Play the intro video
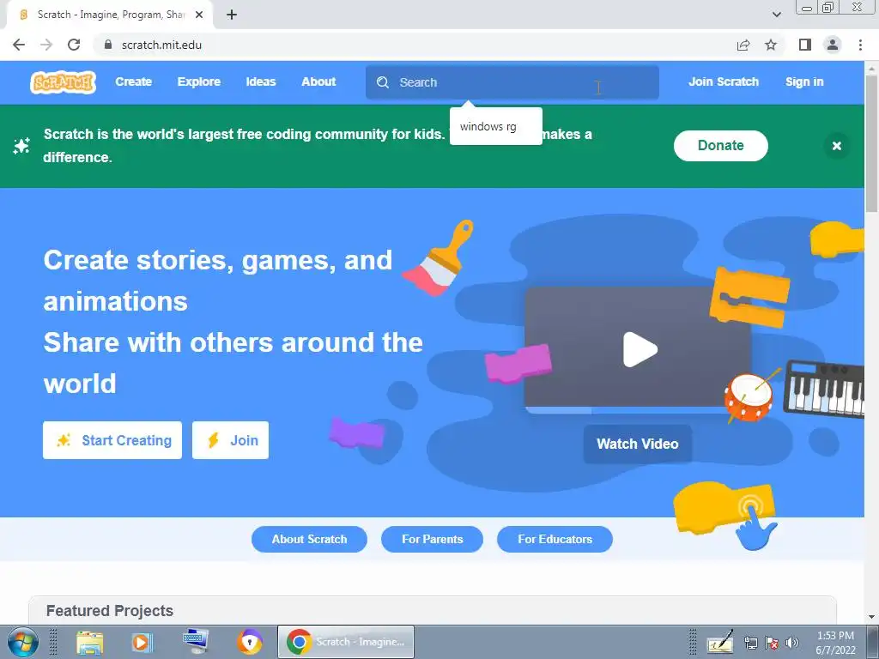Screen dimensions: 879x659 [640, 350]
